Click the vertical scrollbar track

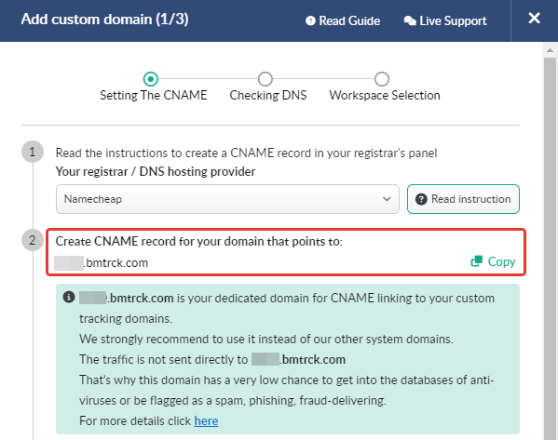[x=550, y=248]
